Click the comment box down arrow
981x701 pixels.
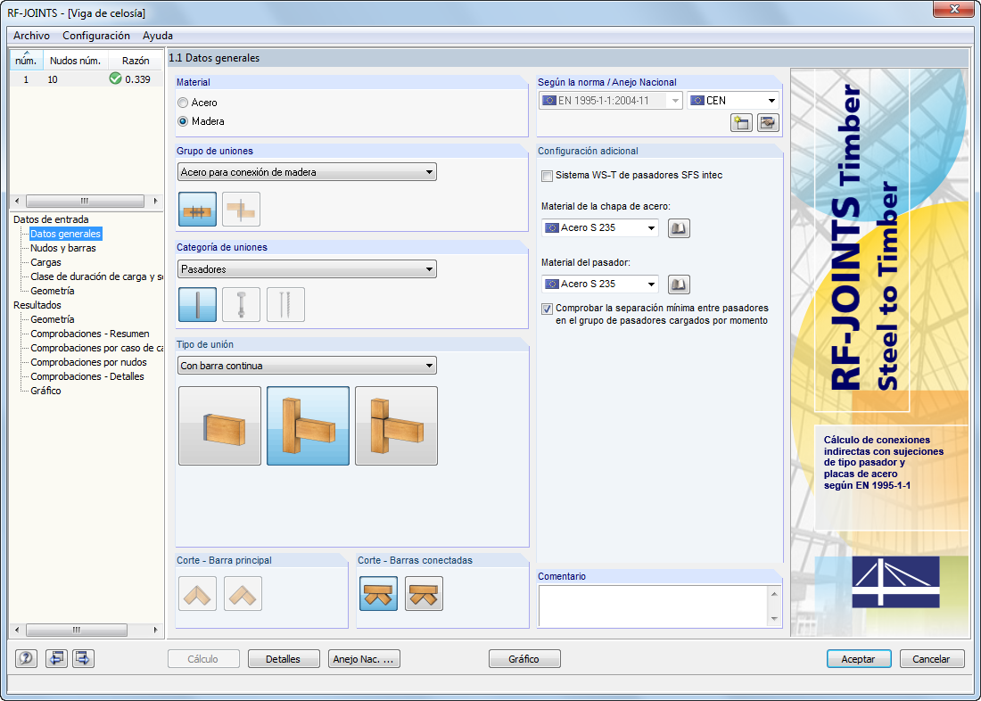click(774, 618)
